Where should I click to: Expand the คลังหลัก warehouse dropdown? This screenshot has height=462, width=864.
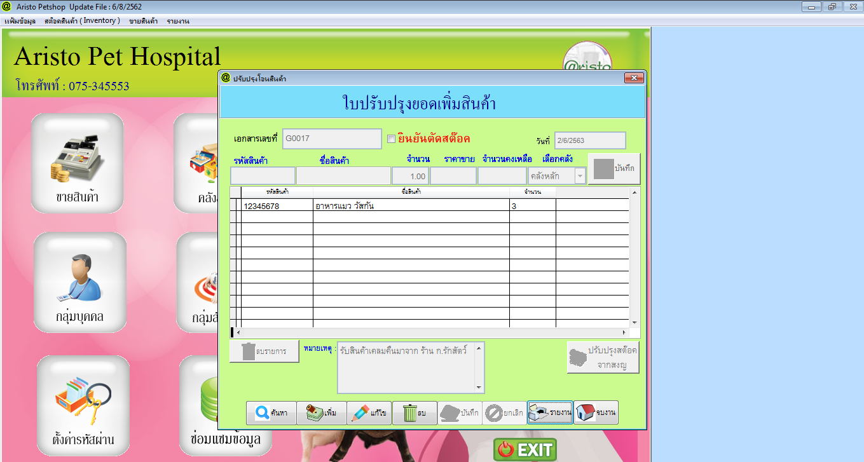tap(580, 176)
